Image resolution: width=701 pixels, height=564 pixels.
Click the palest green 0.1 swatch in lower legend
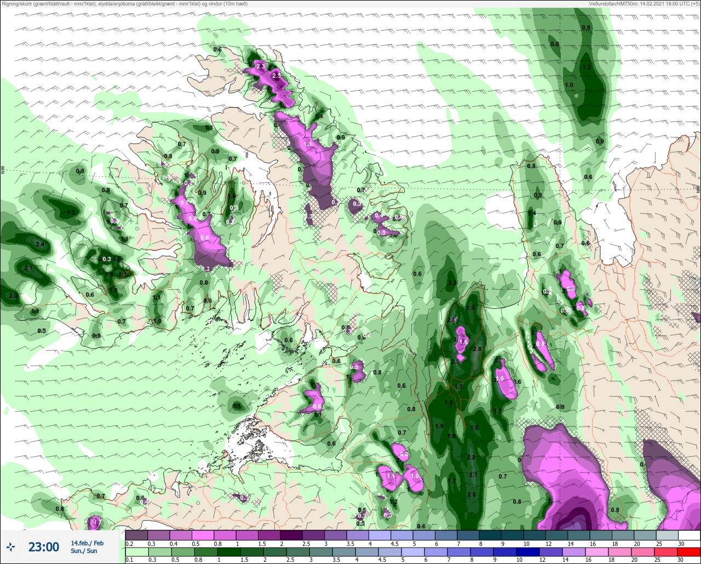tap(136, 551)
